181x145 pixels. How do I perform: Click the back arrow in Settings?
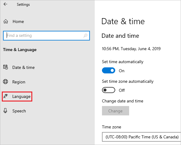(x=5, y=5)
